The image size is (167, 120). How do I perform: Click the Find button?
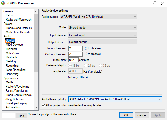pyautogui.click(x=21, y=116)
